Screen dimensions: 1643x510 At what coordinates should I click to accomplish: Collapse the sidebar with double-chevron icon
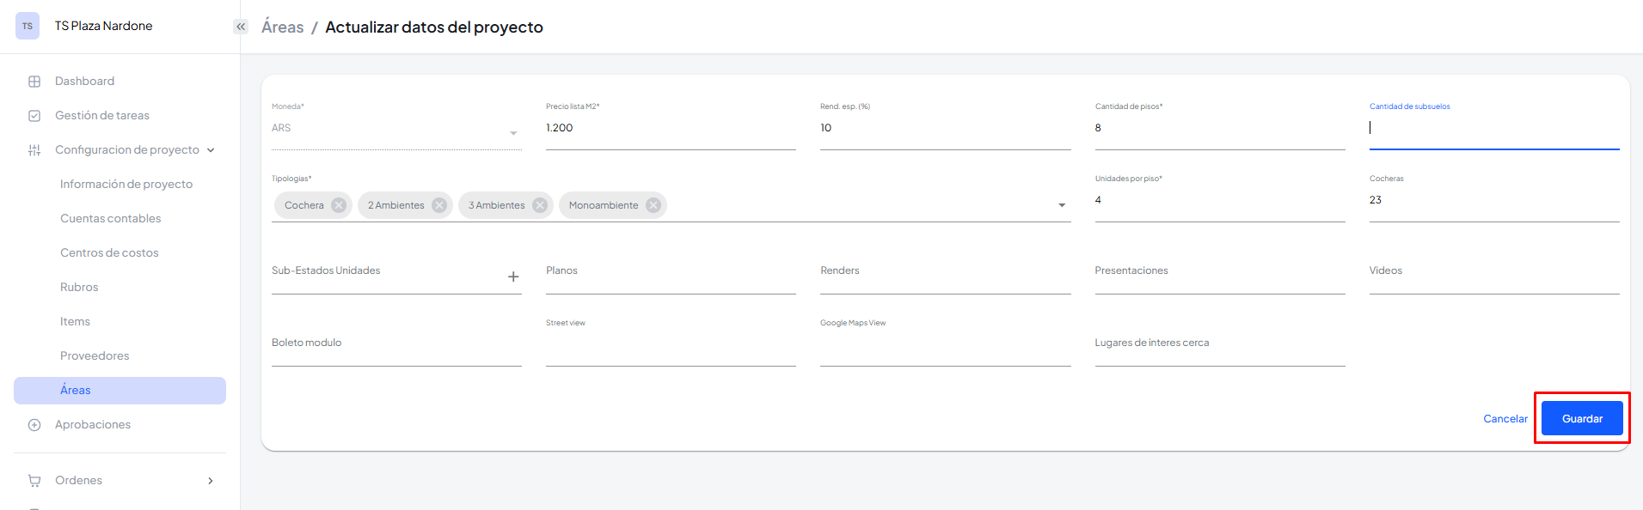point(241,27)
